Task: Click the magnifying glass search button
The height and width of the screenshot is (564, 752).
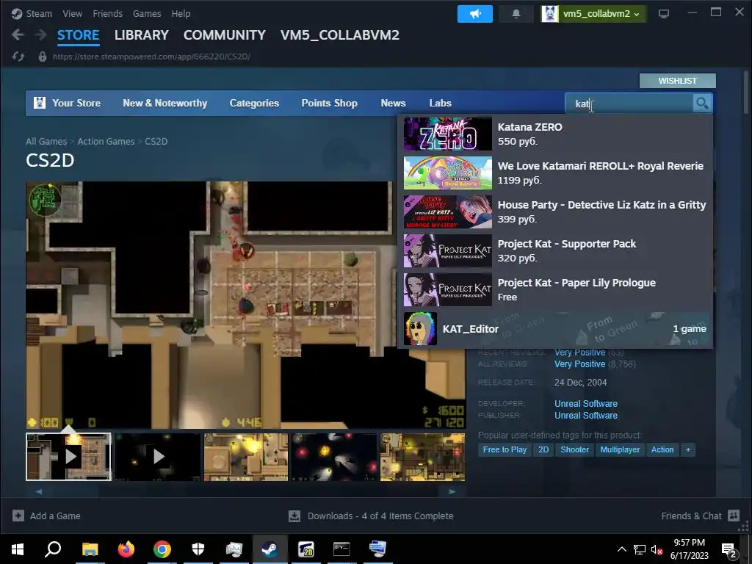Action: 701,103
